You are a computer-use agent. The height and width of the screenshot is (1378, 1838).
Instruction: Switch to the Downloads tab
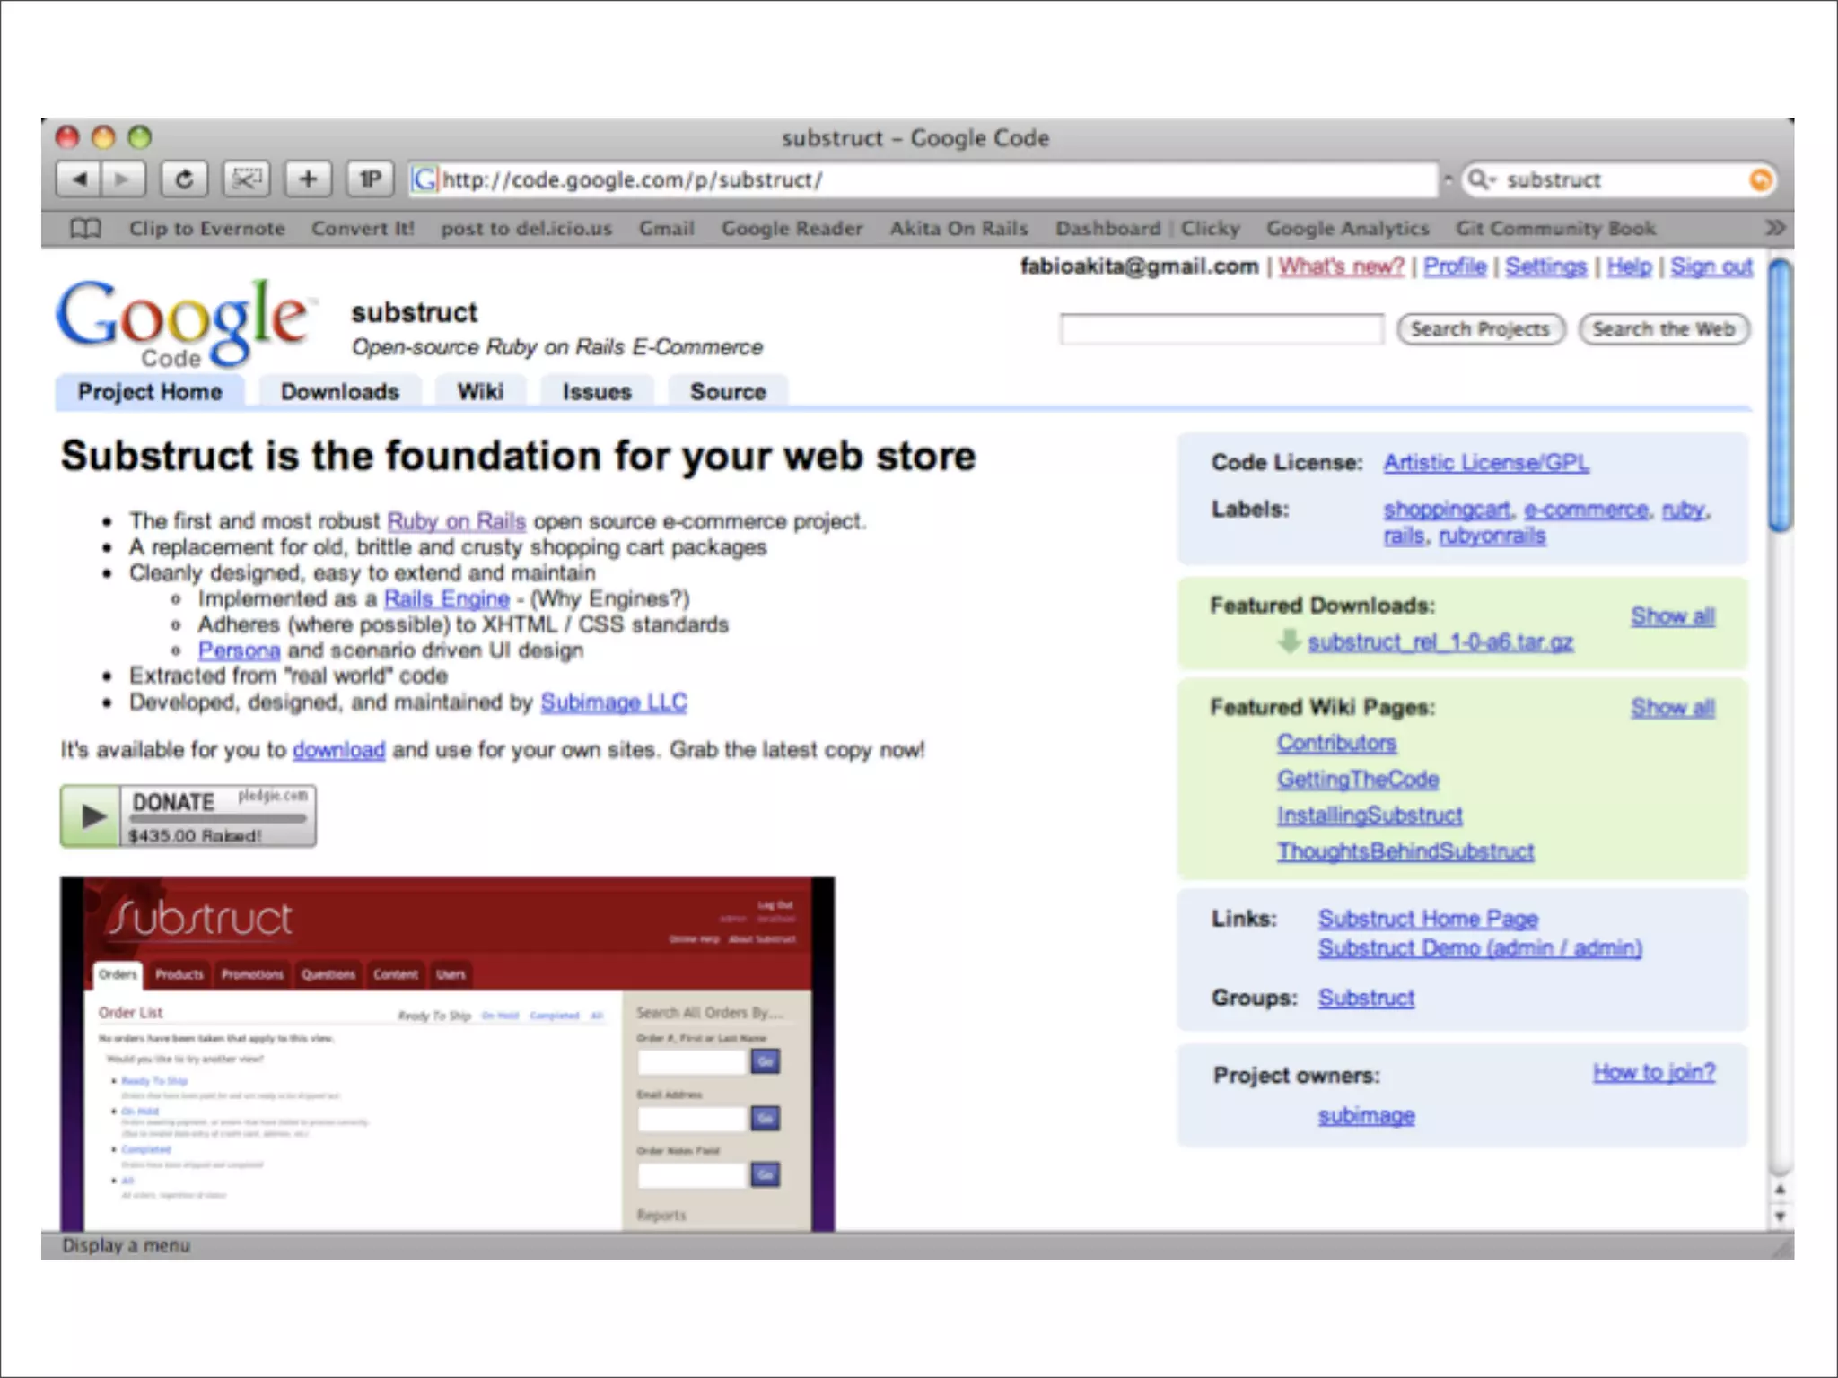(x=339, y=392)
